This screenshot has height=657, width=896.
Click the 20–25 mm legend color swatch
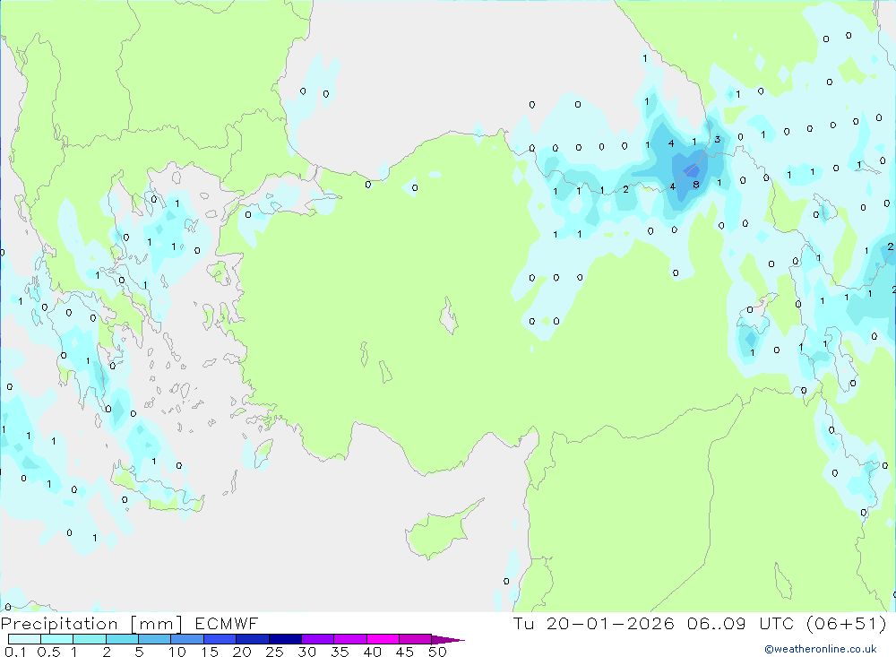click(253, 639)
